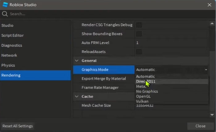Edit the Auto FRM Level value
This screenshot has height=132, width=216.
(171, 43)
